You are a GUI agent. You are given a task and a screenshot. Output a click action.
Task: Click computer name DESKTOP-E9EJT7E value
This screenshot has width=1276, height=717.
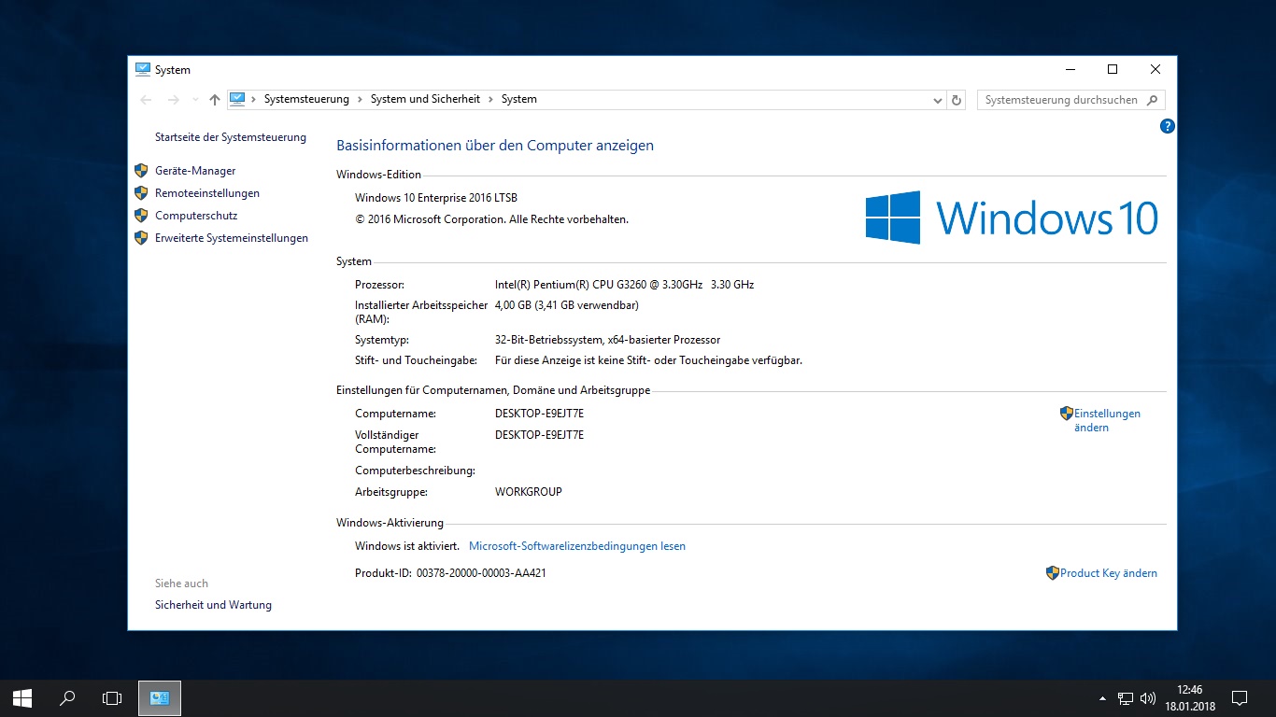click(539, 414)
